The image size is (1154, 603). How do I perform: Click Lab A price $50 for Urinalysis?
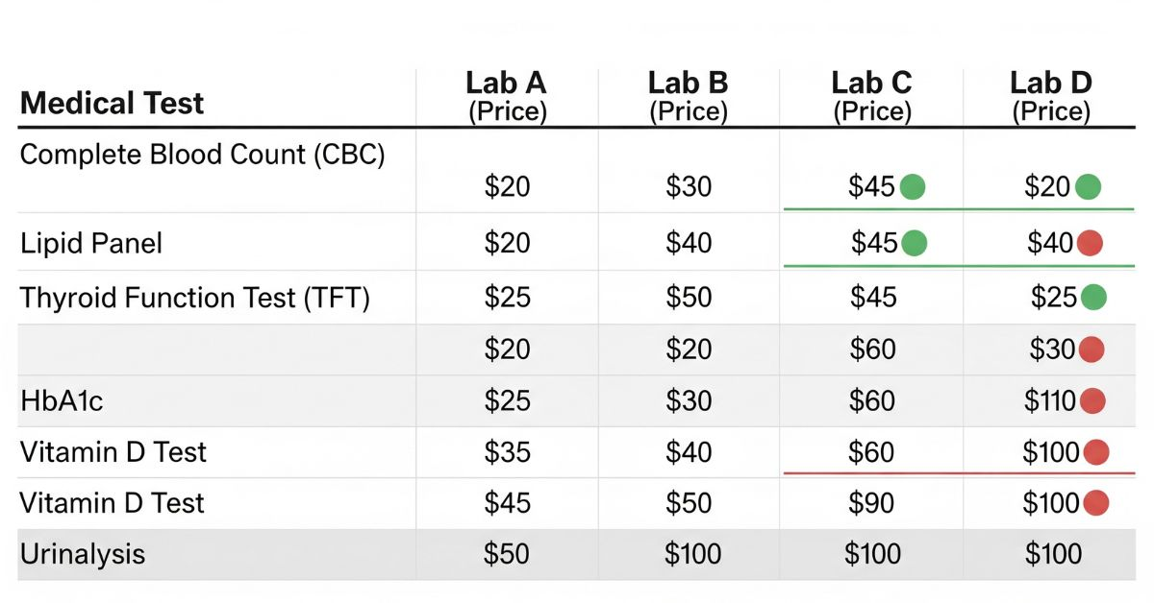(x=507, y=554)
